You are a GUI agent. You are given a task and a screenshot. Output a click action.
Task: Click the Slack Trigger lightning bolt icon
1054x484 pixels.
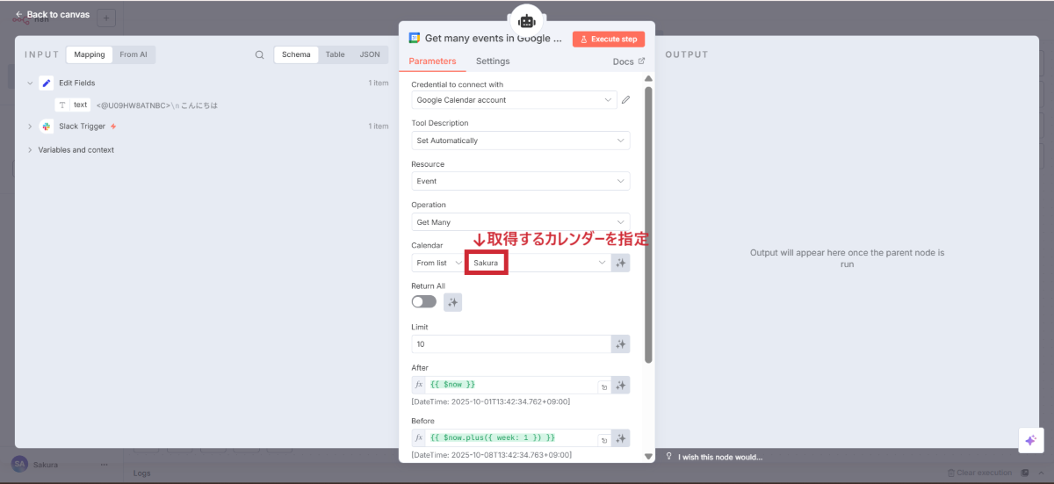(x=113, y=126)
